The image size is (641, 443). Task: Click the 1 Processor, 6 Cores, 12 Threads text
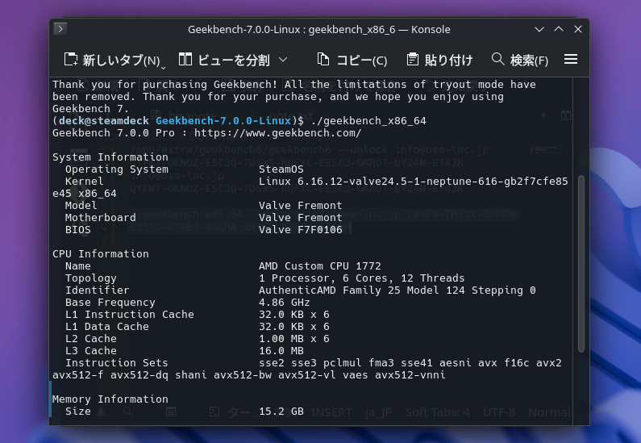pos(362,278)
